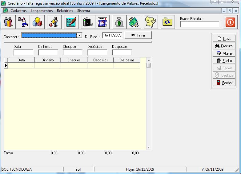
Task: Select the first grid row indicator arrow
Action: click(6, 65)
